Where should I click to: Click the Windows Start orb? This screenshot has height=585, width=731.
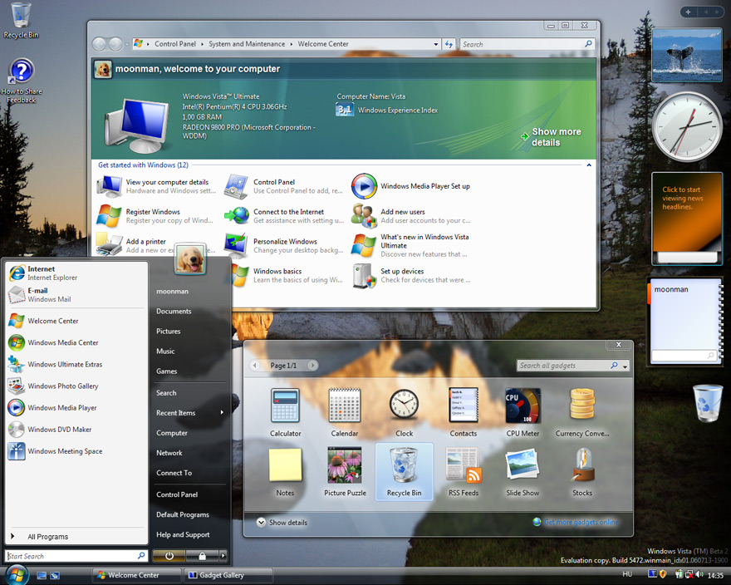tap(16, 574)
